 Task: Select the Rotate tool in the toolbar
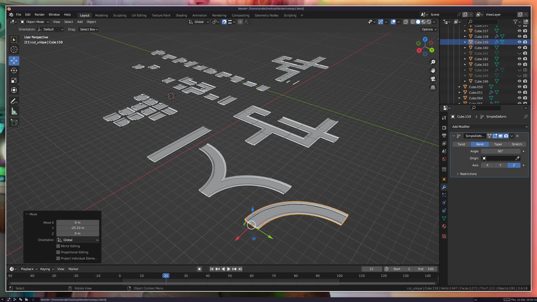[14, 70]
